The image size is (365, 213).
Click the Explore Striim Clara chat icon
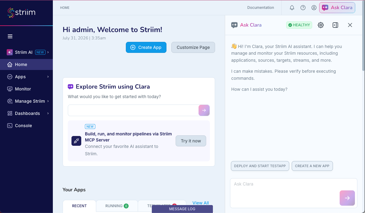coord(71,87)
